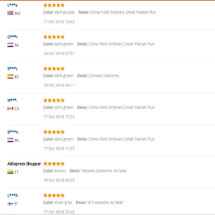Open reviewer L***e profile name
The height and width of the screenshot is (215, 215).
[x=13, y=5]
